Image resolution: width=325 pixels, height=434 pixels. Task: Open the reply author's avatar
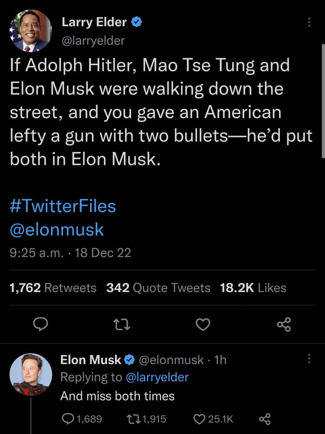31,375
